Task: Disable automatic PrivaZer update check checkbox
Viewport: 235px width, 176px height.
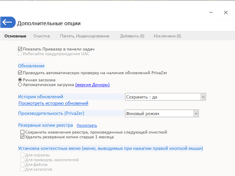Action: coord(20,72)
